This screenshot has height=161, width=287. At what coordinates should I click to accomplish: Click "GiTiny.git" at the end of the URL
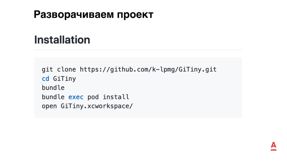tap(198, 70)
